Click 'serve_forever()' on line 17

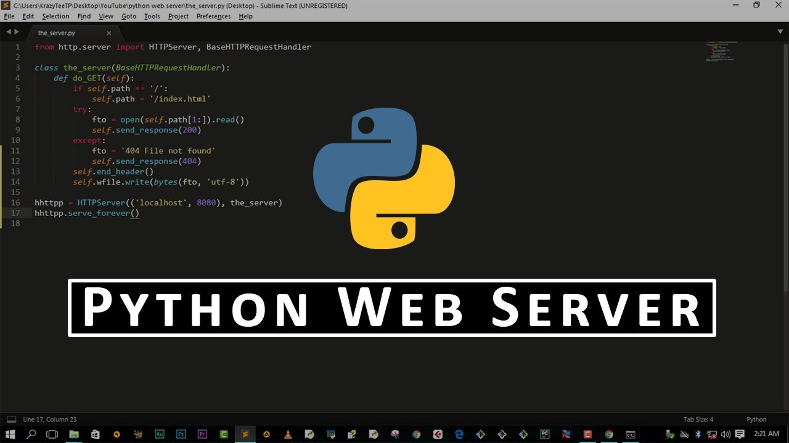click(104, 214)
